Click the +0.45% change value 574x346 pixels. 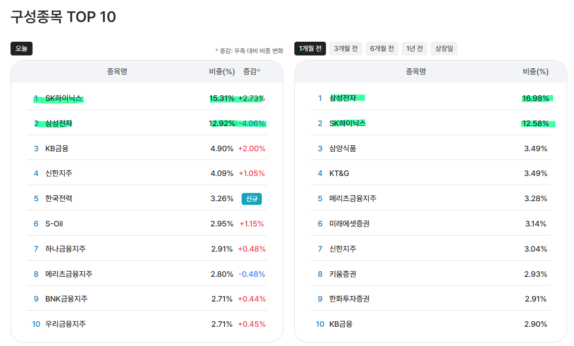point(252,324)
